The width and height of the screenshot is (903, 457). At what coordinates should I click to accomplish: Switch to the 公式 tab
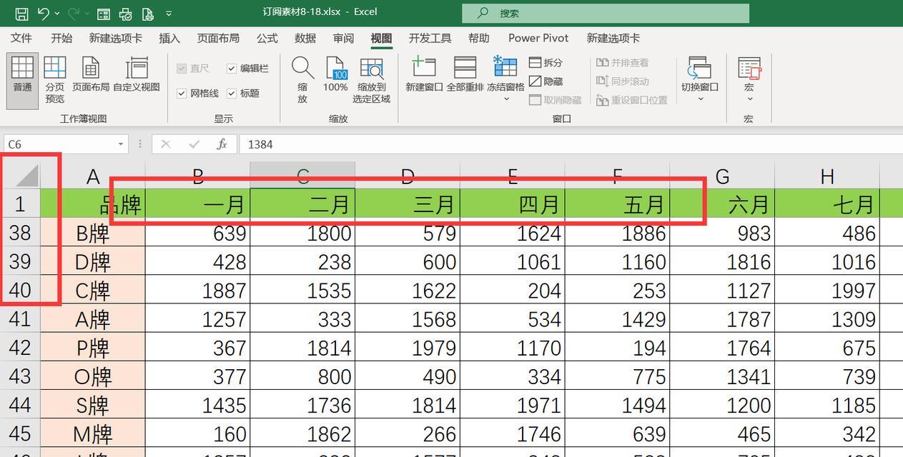pos(267,39)
